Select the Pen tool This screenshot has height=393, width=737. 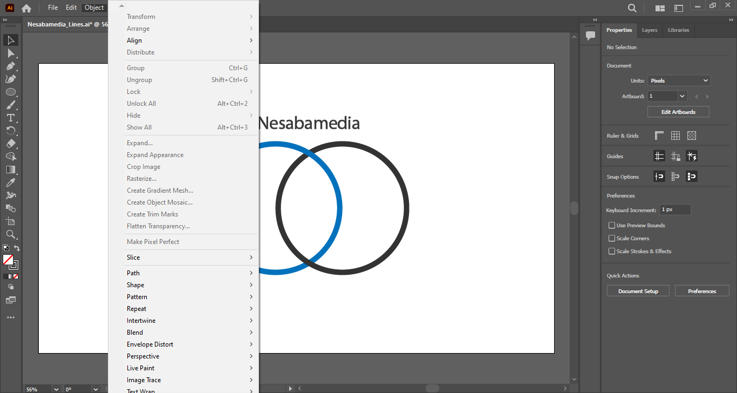coord(11,66)
